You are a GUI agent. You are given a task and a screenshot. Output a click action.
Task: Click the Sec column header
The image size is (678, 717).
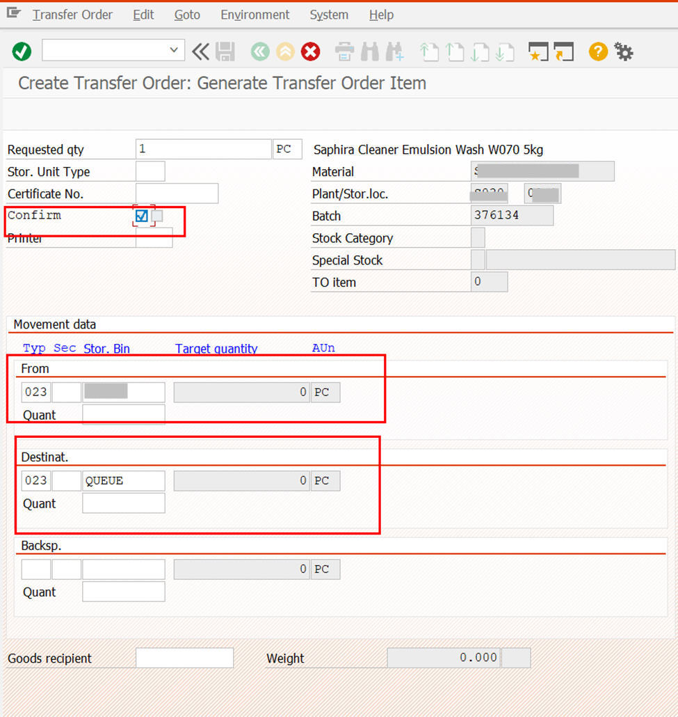pyautogui.click(x=65, y=349)
